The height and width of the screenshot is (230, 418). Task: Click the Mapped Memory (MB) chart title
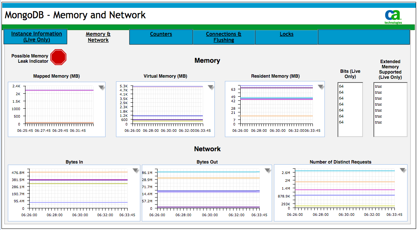click(x=57, y=76)
